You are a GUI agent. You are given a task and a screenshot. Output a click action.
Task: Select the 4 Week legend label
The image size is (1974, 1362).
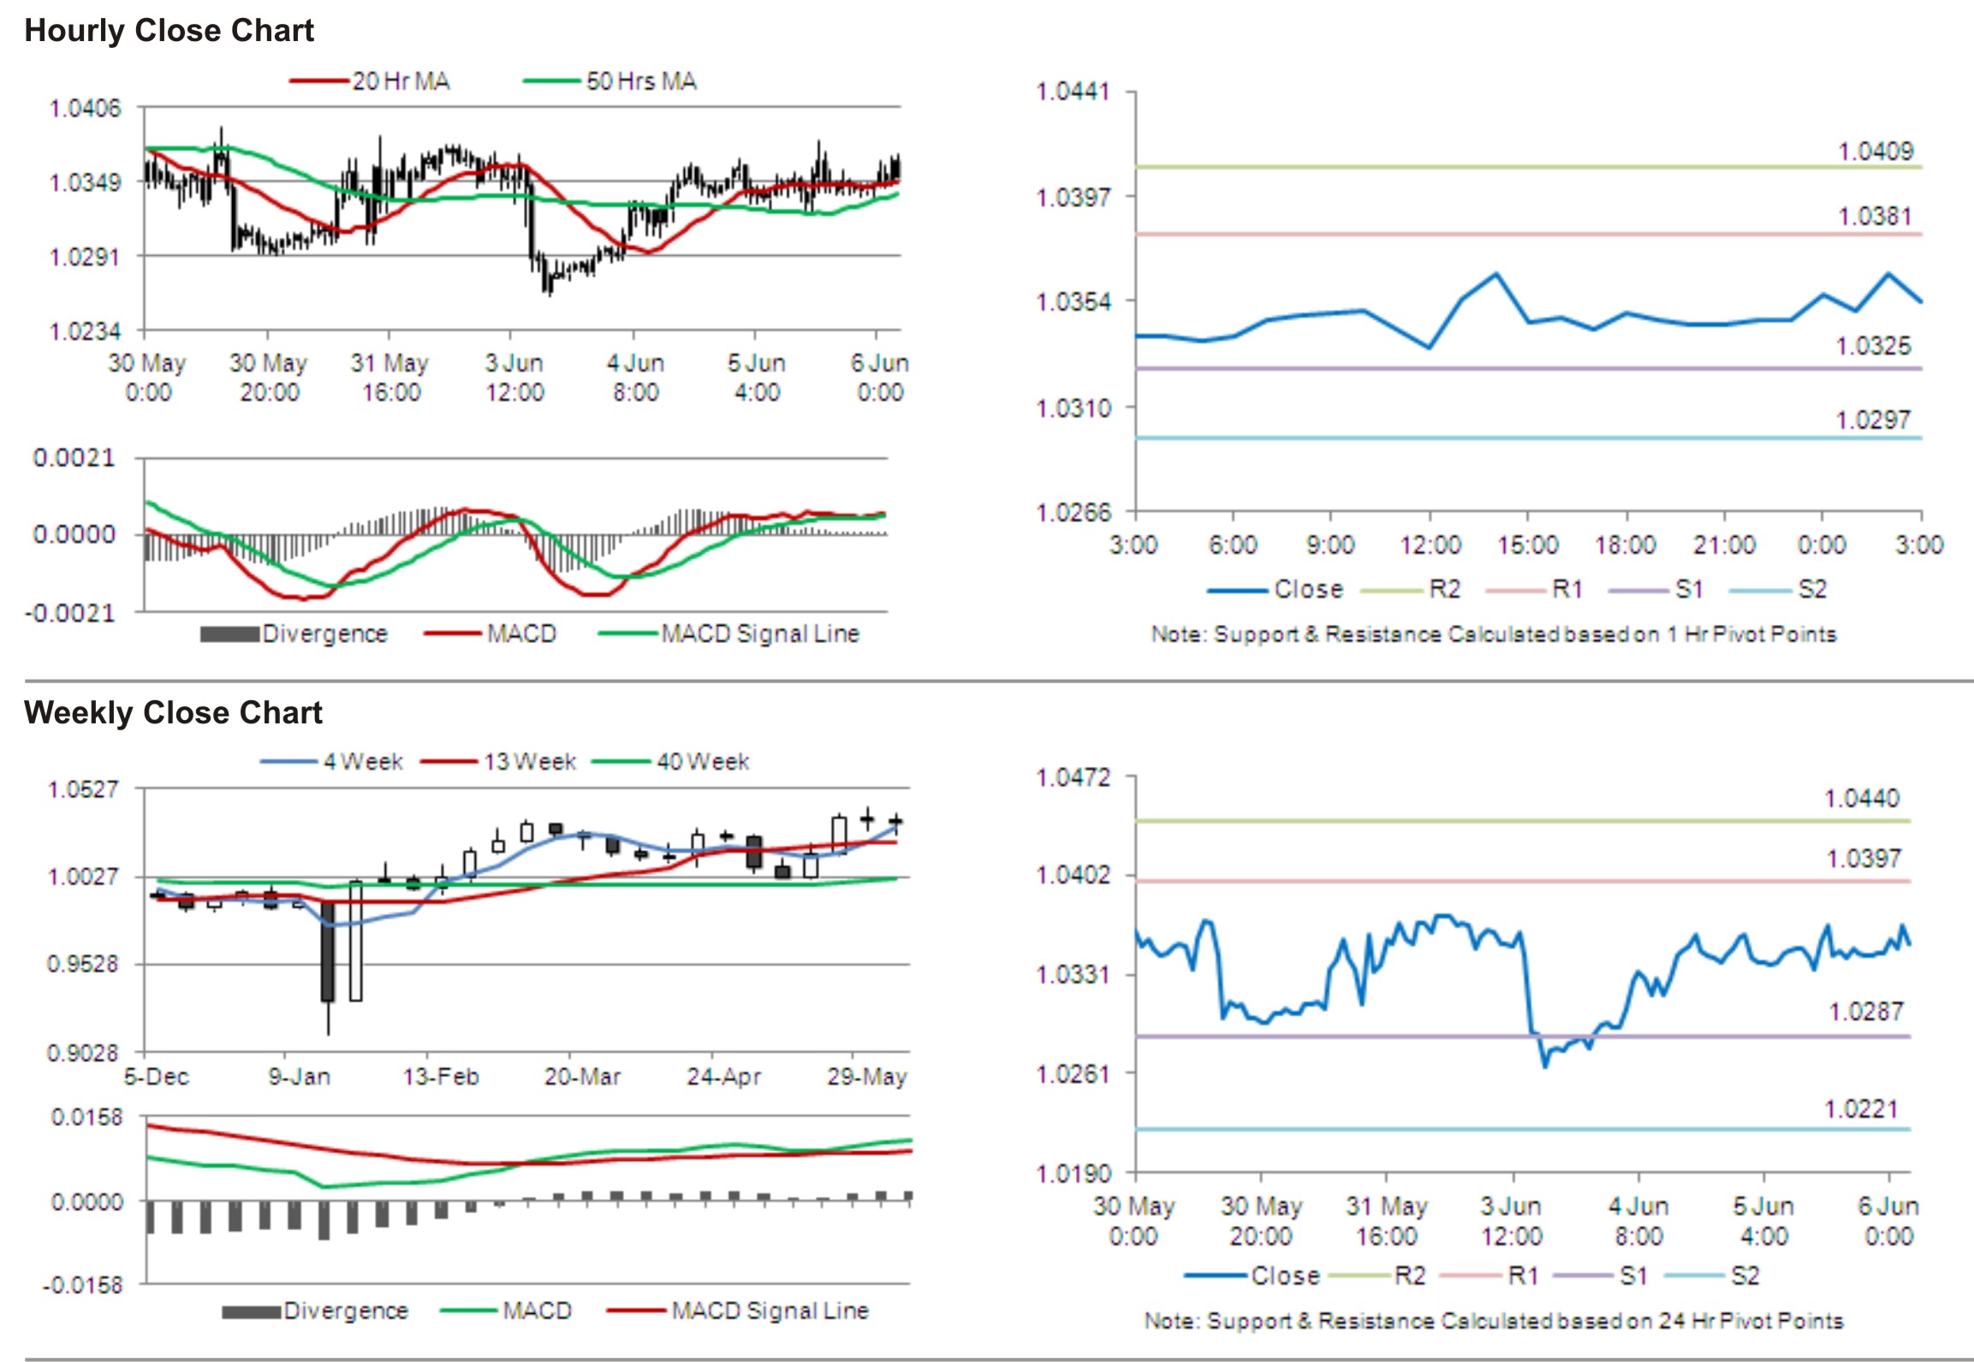click(363, 761)
